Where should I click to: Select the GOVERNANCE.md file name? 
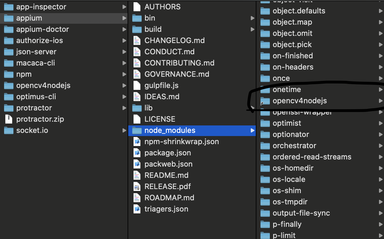(177, 74)
